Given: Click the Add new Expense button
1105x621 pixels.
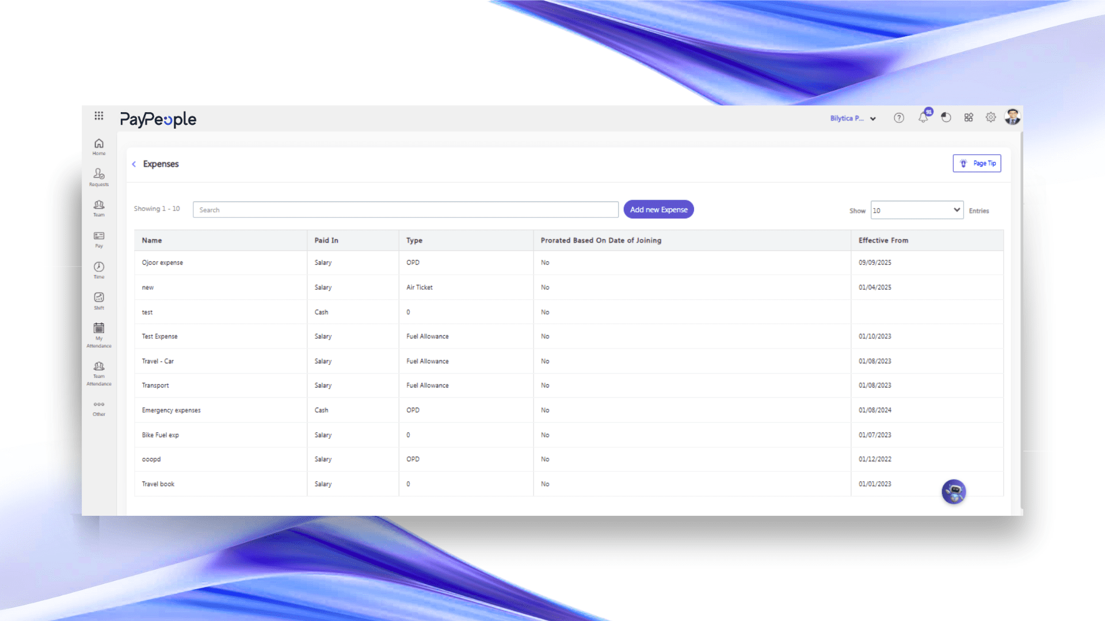Looking at the screenshot, I should click(658, 210).
